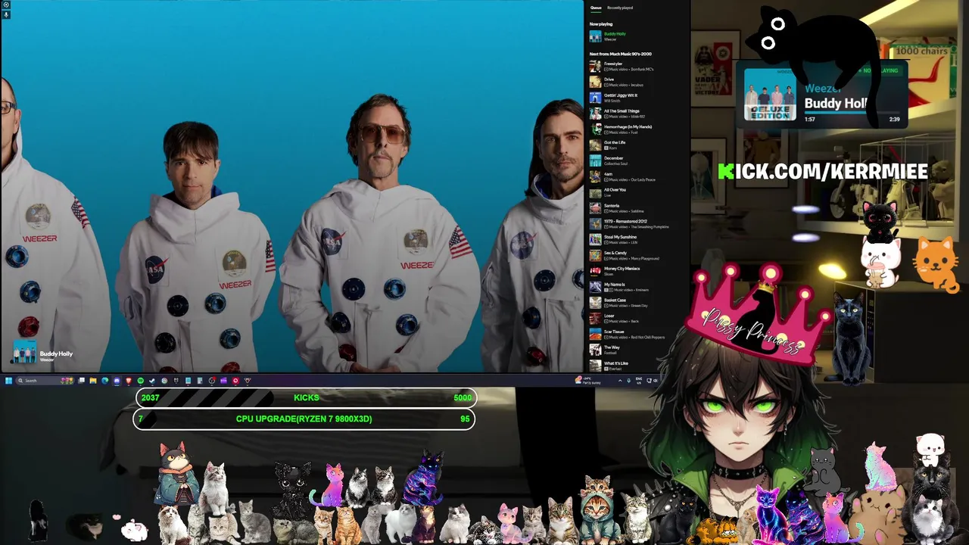Click the taskbar Search box
The width and height of the screenshot is (969, 545).
(45, 381)
